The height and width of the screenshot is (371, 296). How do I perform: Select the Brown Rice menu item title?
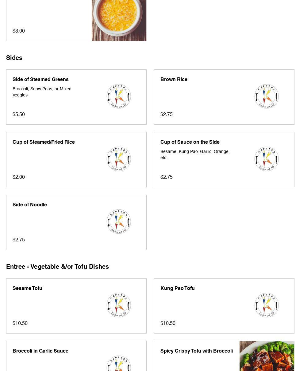[174, 79]
